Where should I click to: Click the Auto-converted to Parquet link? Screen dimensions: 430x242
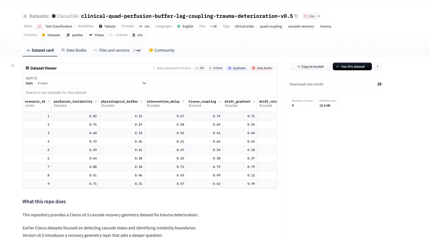[172, 68]
